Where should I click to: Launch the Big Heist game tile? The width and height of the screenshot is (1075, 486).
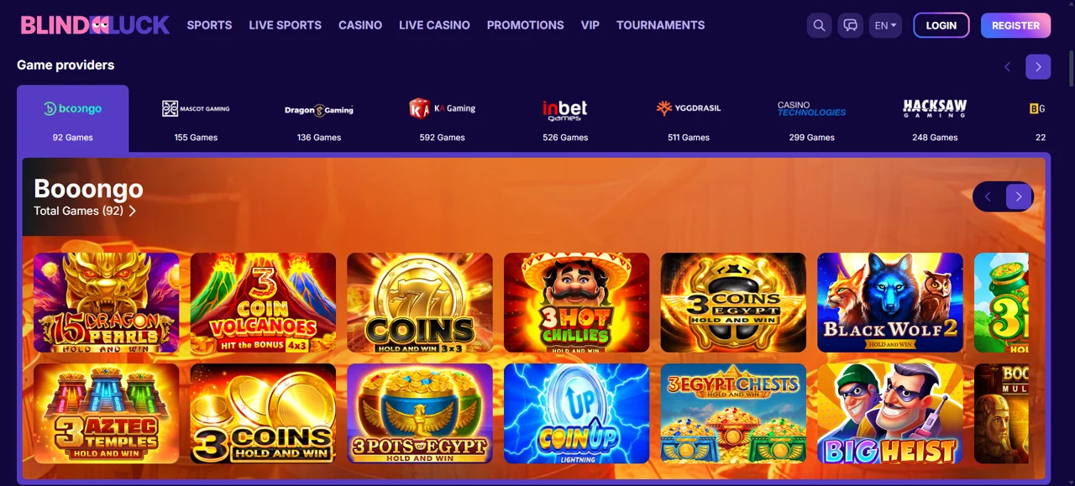[890, 413]
